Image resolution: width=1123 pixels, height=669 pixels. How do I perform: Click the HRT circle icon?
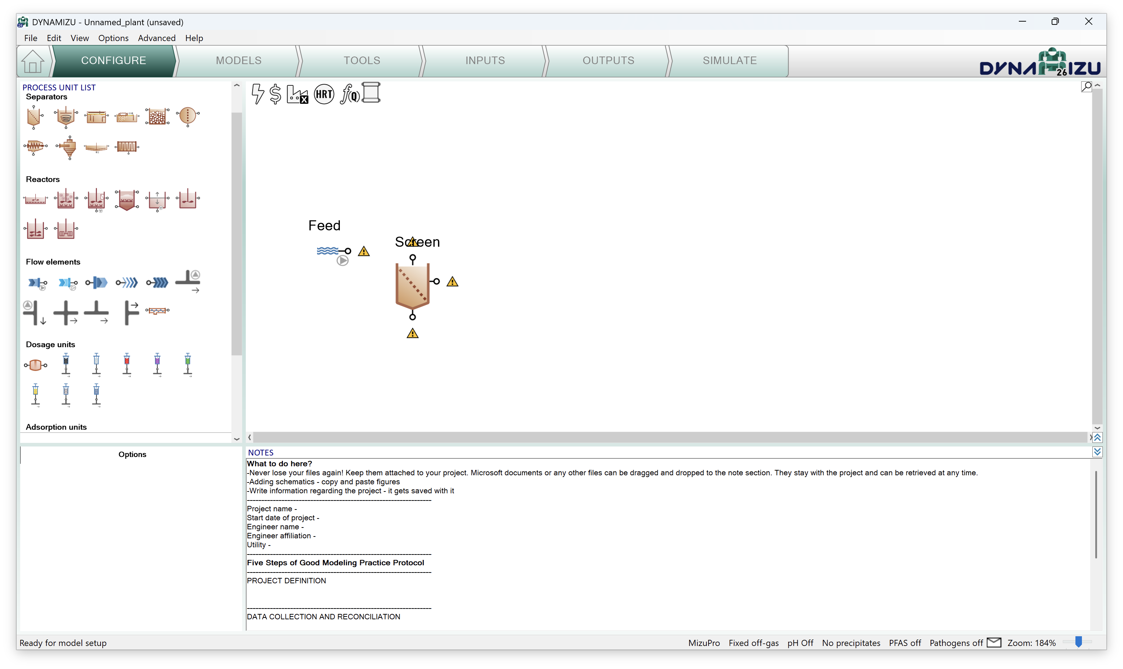(x=324, y=94)
